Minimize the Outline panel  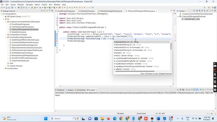(x=213, y=11)
